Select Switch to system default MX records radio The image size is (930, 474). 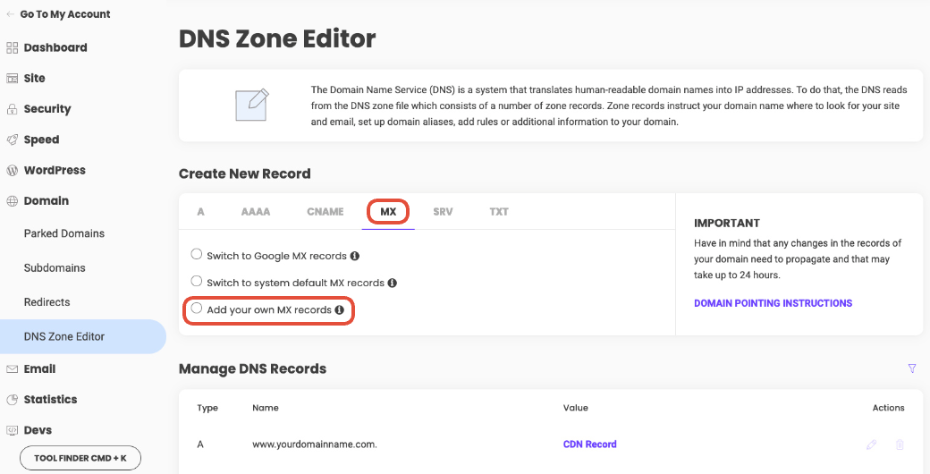click(197, 281)
